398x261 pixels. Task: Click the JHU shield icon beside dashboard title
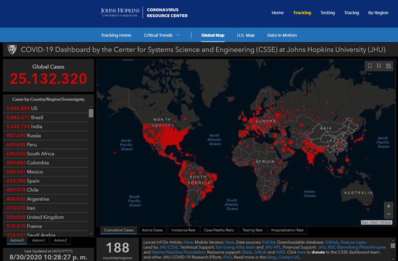(x=11, y=50)
